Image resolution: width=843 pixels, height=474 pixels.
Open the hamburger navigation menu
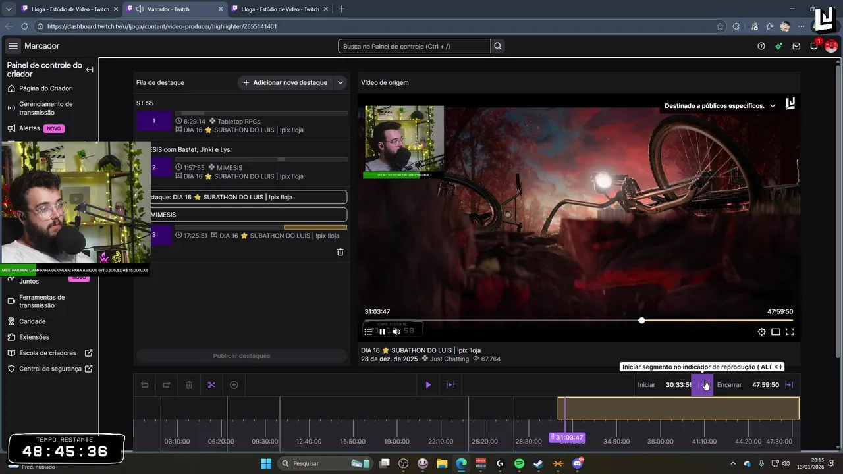(13, 46)
